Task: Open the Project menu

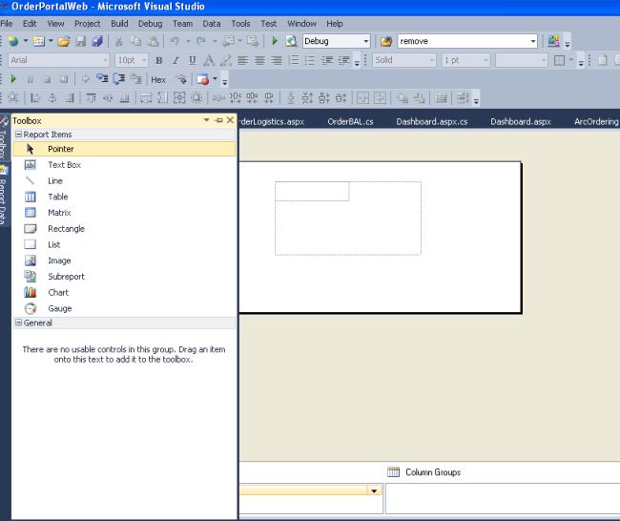Action: pos(88,24)
